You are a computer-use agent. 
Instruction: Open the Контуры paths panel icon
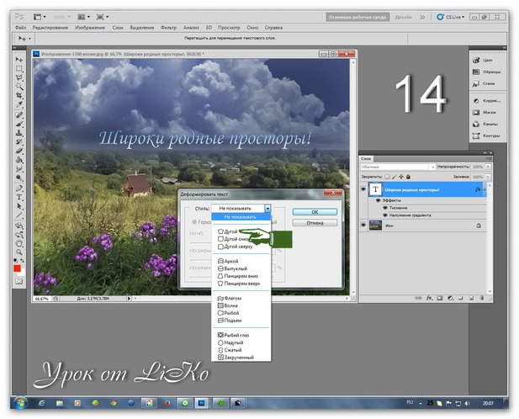(476, 135)
